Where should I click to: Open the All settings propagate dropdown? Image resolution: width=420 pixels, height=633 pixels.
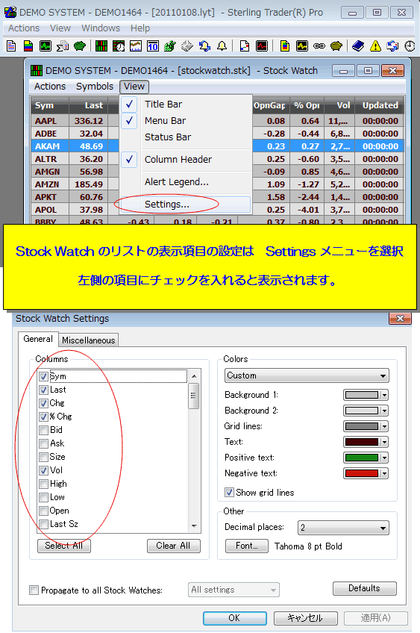click(x=233, y=590)
